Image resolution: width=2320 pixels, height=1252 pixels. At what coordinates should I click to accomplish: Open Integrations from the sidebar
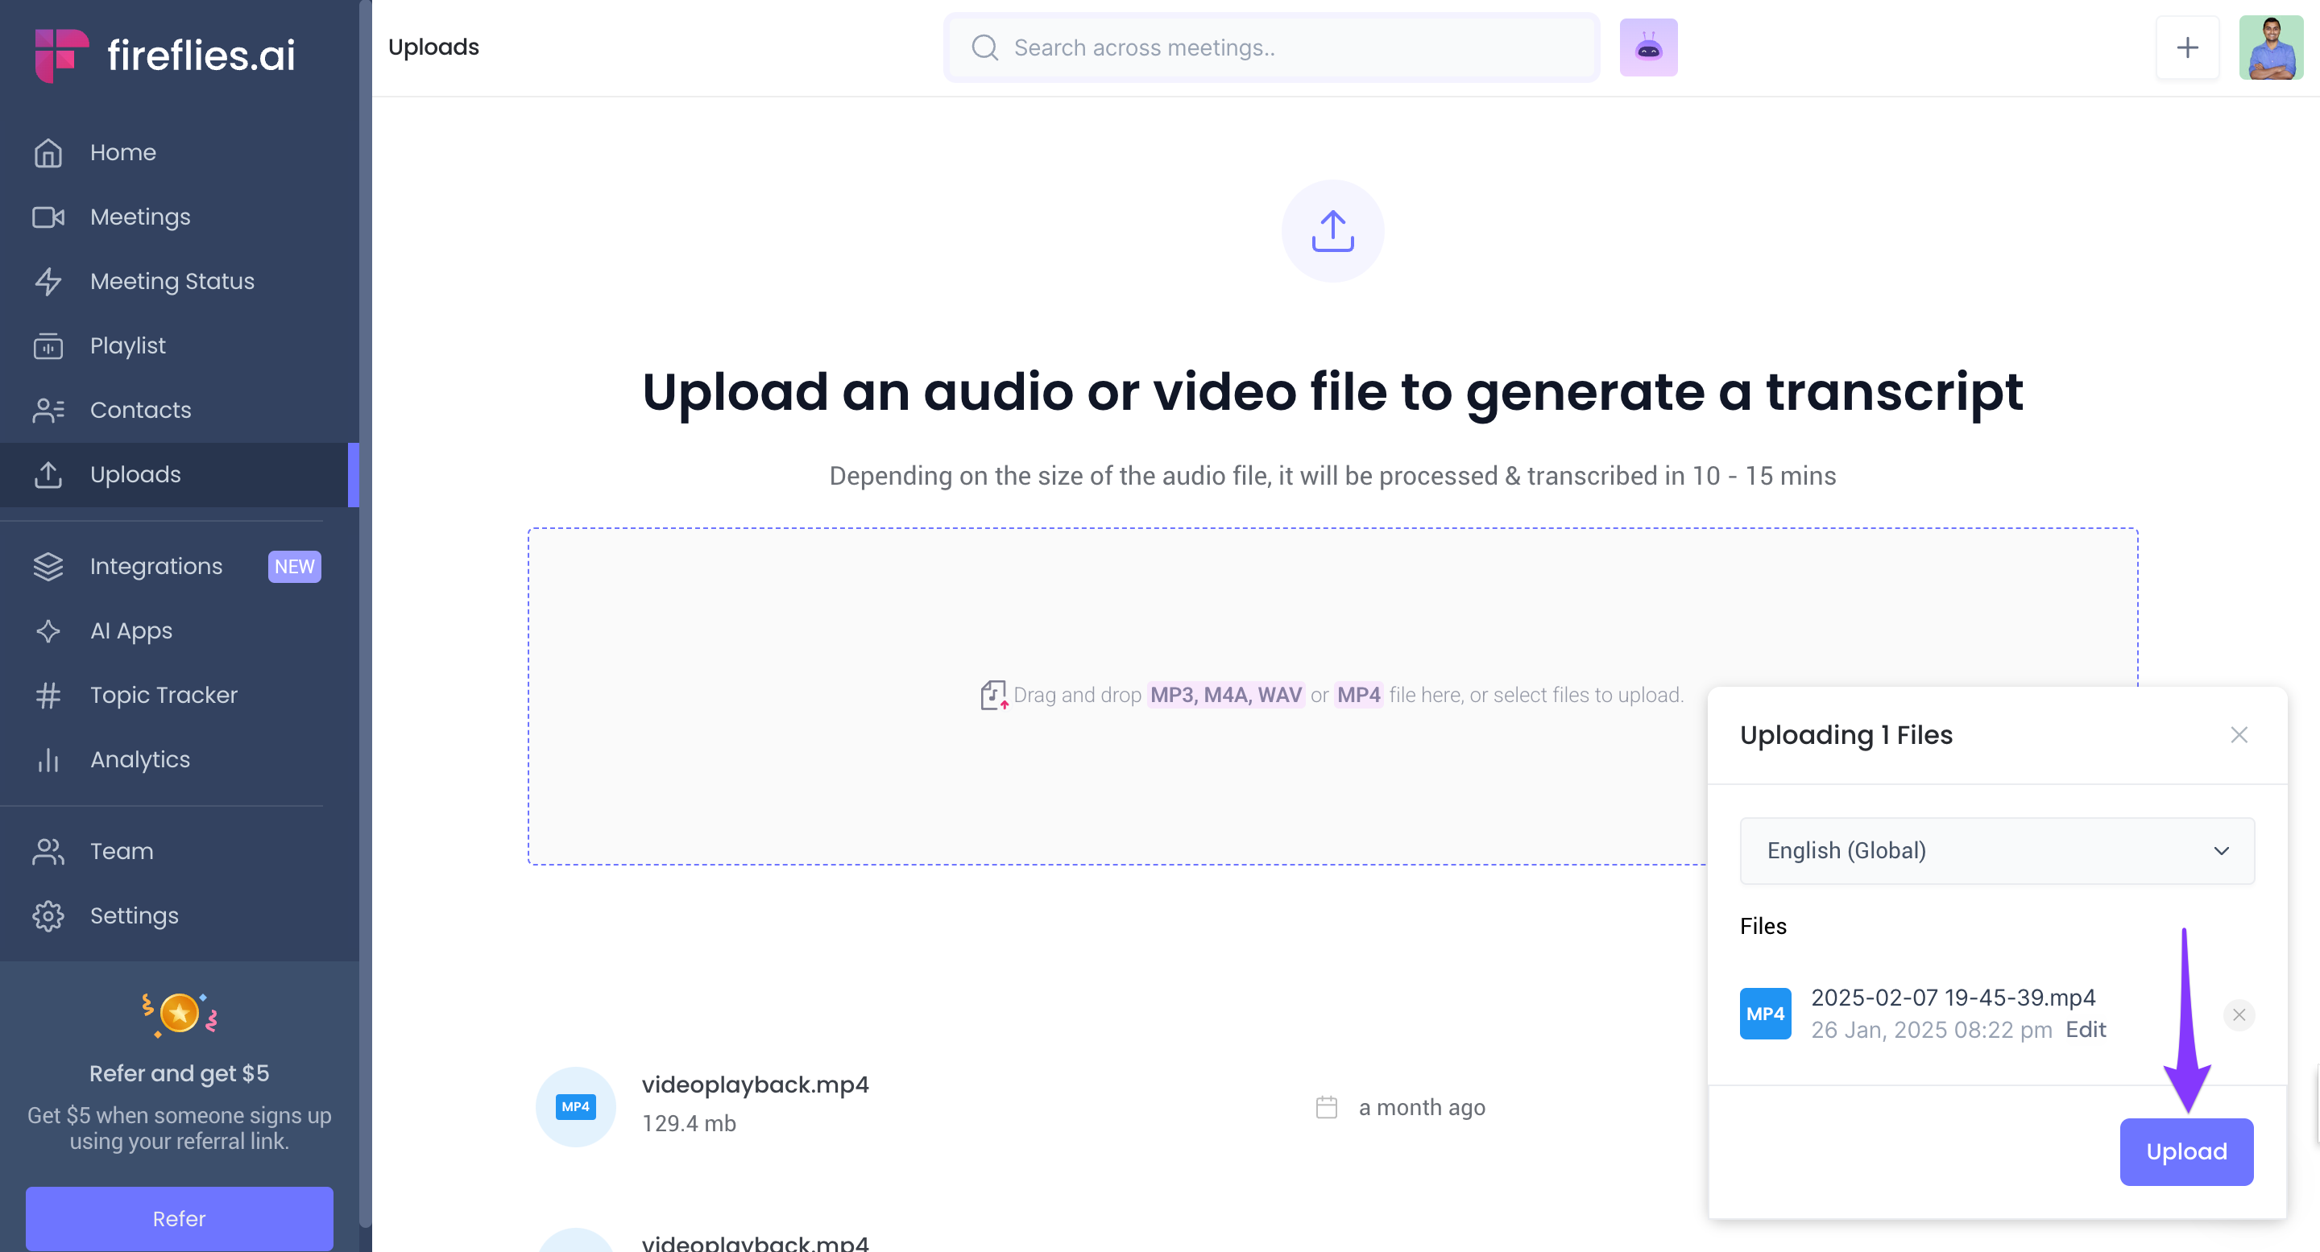[x=155, y=566]
